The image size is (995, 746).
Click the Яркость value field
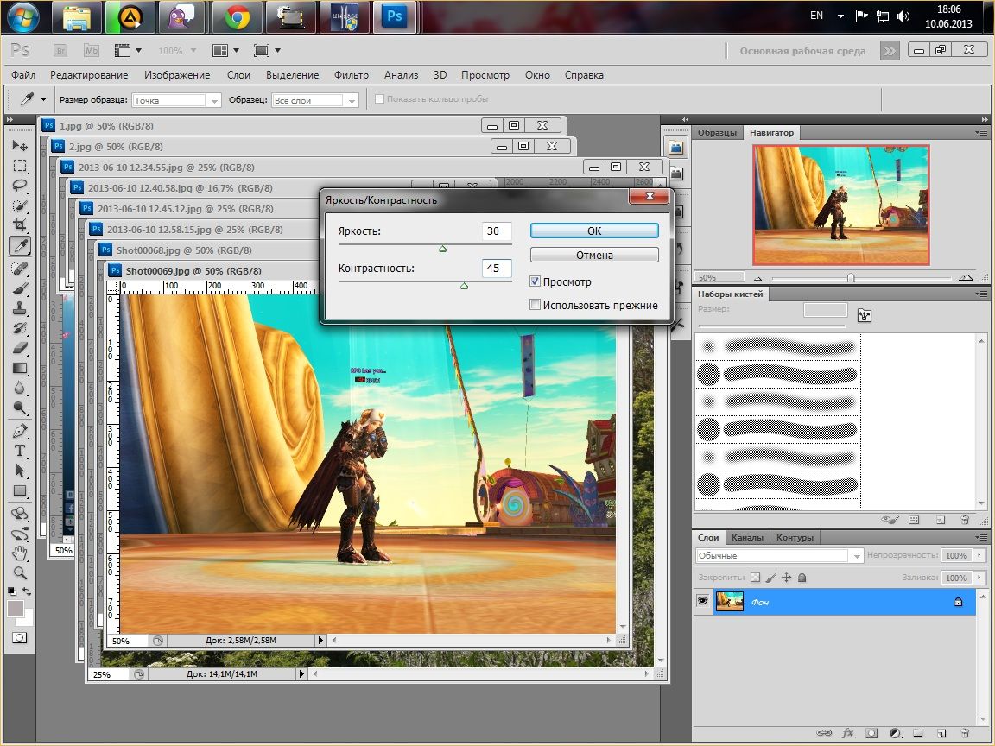coord(497,231)
